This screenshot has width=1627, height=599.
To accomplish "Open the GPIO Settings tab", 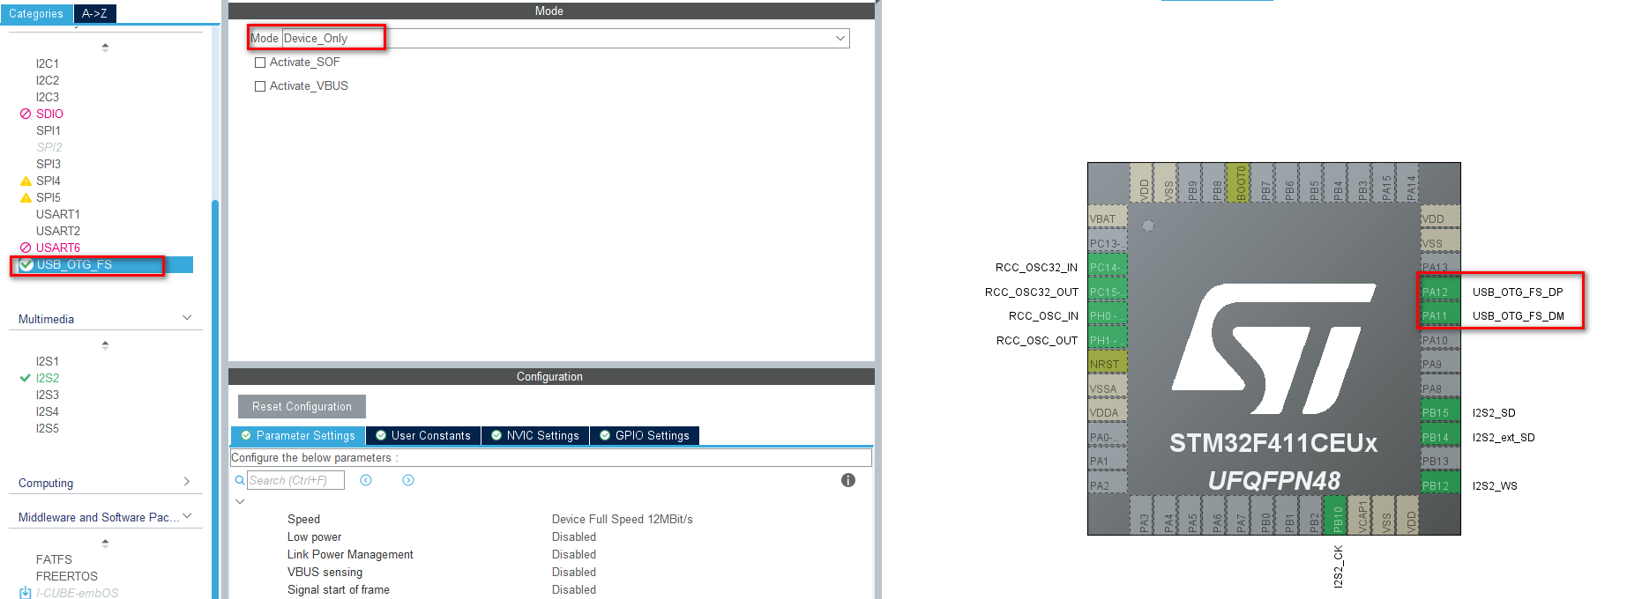I will 645,435.
